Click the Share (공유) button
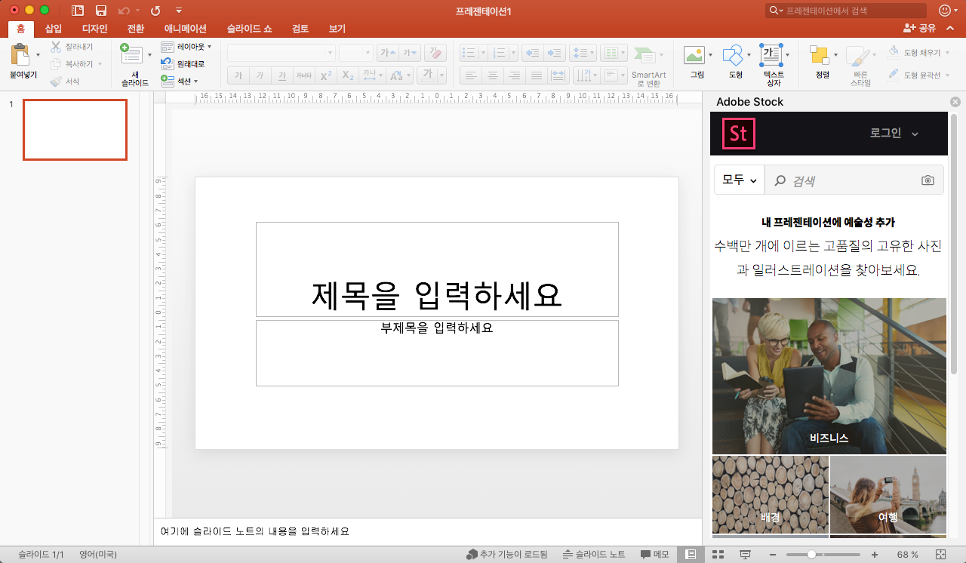The image size is (966, 563). click(919, 29)
